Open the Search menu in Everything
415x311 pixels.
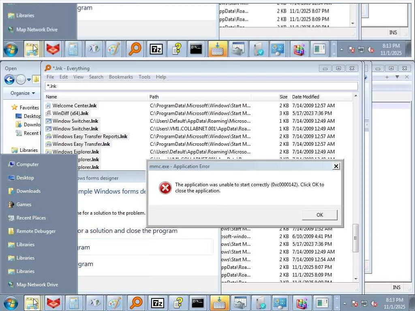pyautogui.click(x=96, y=77)
